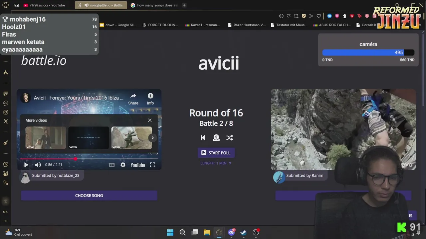
Task: Open the Windows Start menu
Action: click(170, 232)
